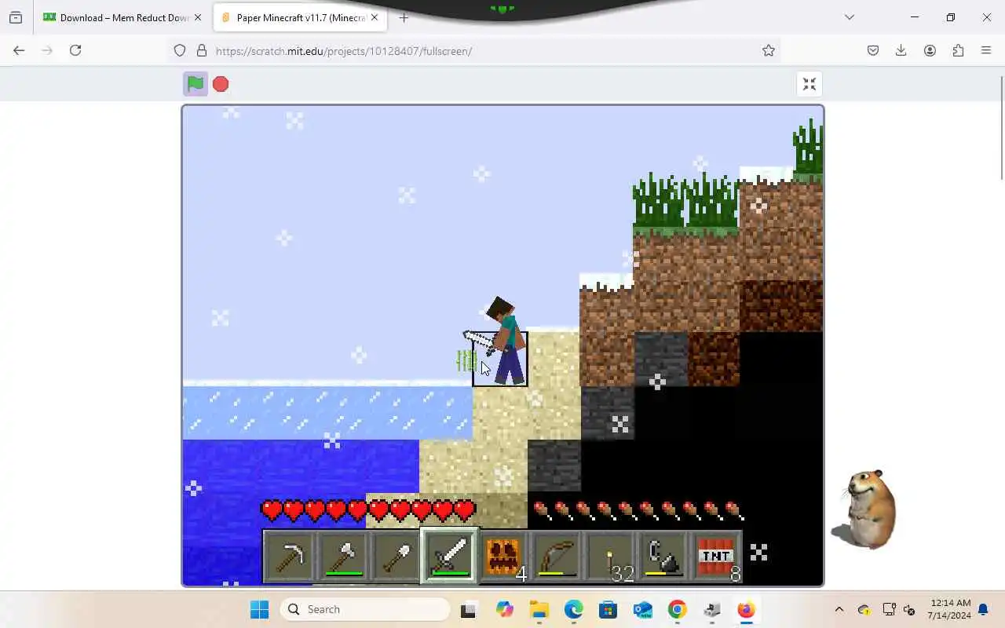Show hidden system tray icons

tap(839, 609)
